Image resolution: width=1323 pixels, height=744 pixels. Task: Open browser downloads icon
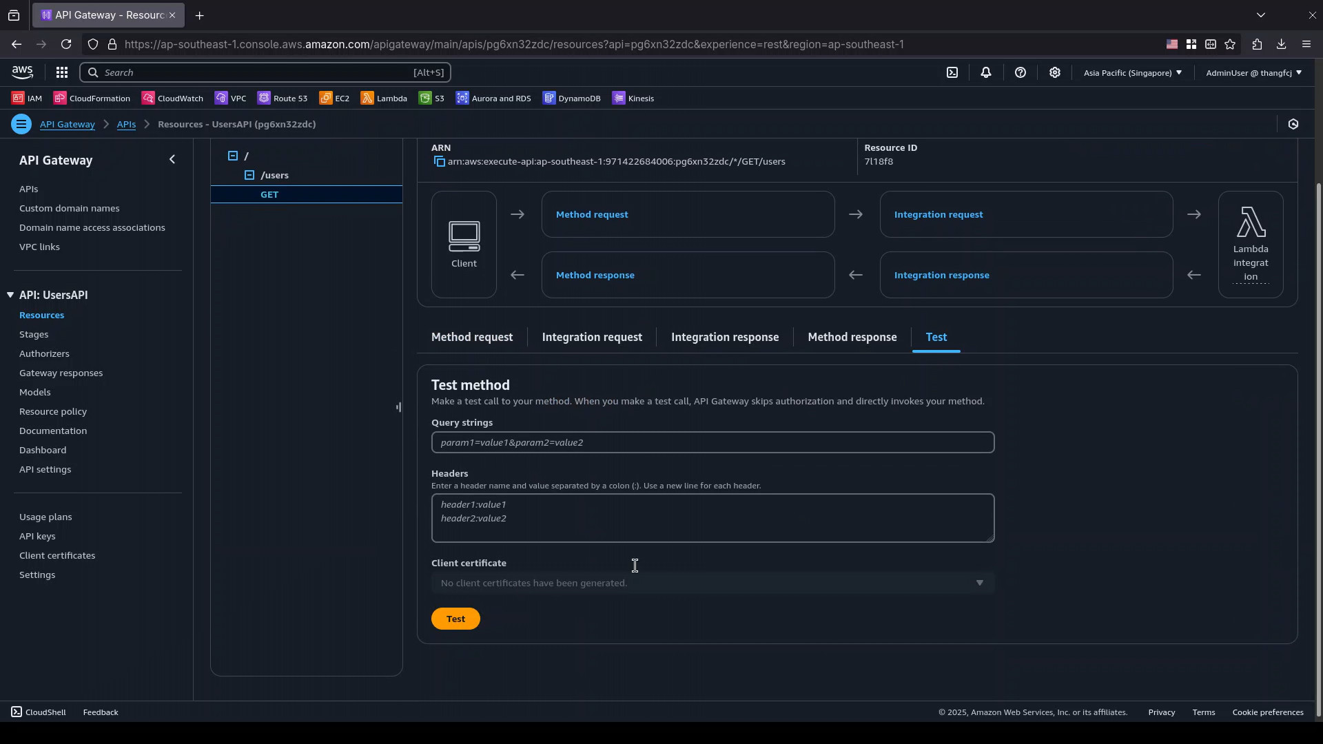coord(1282,44)
